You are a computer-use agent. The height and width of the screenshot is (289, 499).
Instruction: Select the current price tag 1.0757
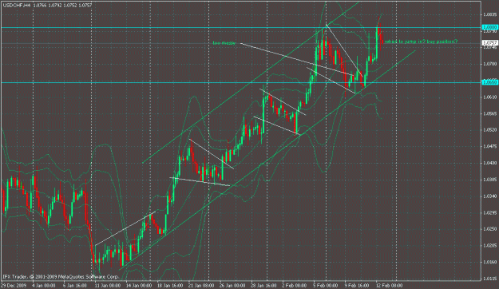click(x=490, y=42)
